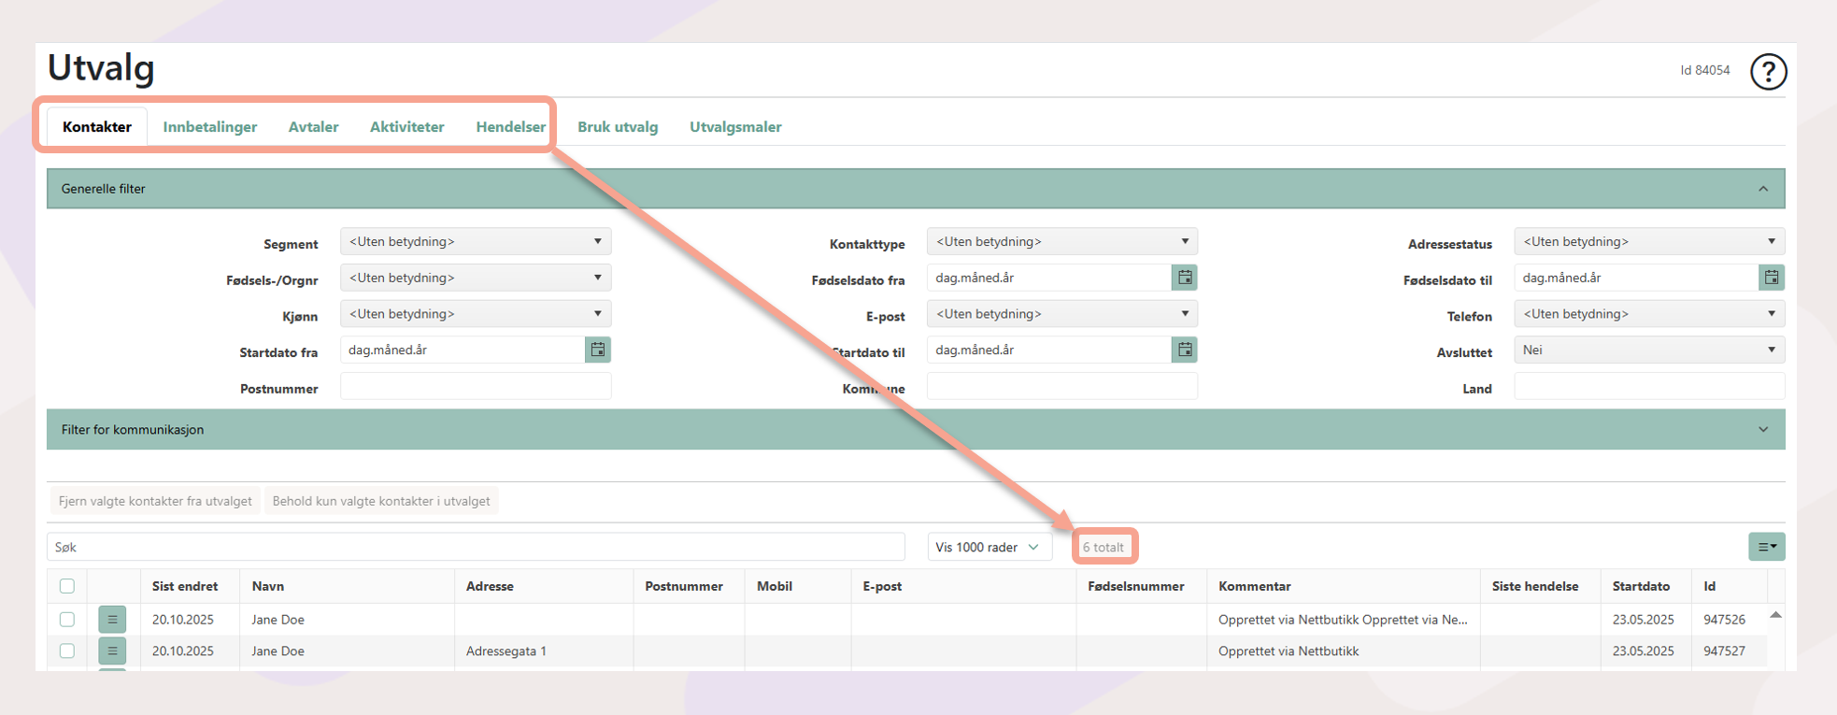Switch to the Innbetalinger tab
Image resolution: width=1837 pixels, height=715 pixels.
pos(210,127)
